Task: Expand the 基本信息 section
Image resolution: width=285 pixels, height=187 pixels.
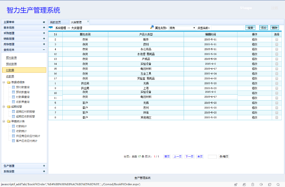Action: tap(44, 27)
